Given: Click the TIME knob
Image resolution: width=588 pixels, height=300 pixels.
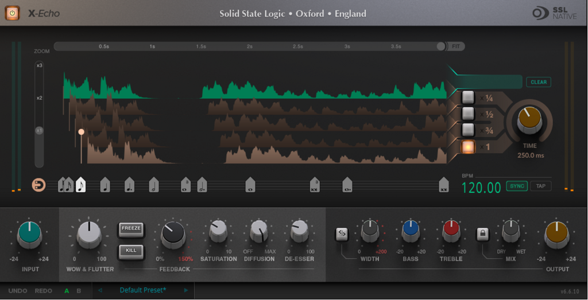Looking at the screenshot, I should [529, 120].
